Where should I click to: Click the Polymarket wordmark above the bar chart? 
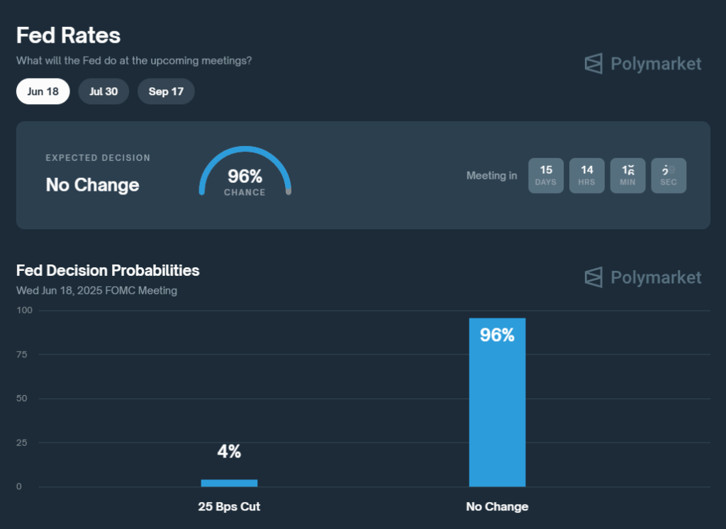656,277
